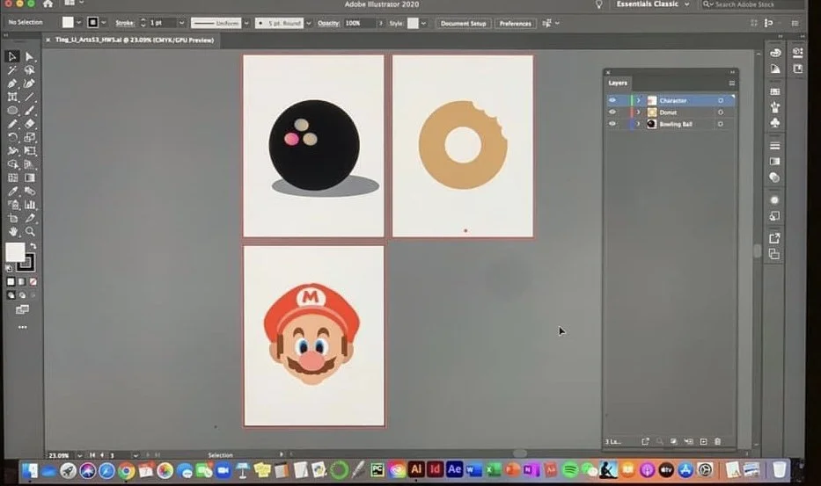Open the 5 pt. Round brush dropdown
This screenshot has height=486, width=821.
(308, 23)
